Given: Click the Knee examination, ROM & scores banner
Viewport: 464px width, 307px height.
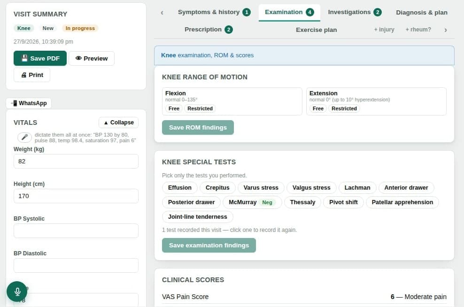Looking at the screenshot, I should click(x=304, y=55).
